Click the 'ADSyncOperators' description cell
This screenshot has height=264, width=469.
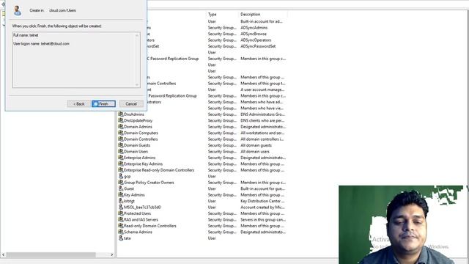tap(256, 40)
